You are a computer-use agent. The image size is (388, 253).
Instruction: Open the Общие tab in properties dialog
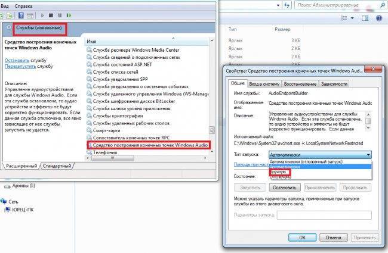coord(238,83)
